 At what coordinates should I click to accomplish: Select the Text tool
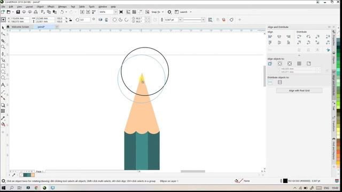tap(3, 85)
